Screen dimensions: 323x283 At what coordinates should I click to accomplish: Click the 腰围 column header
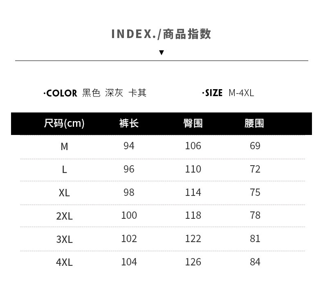tap(254, 123)
